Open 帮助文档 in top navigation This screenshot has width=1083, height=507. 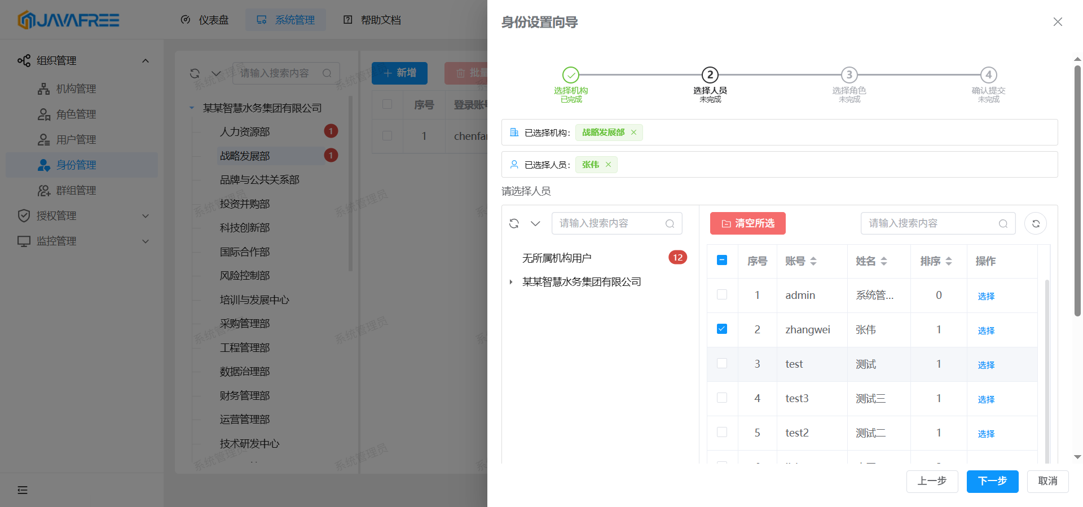click(372, 20)
